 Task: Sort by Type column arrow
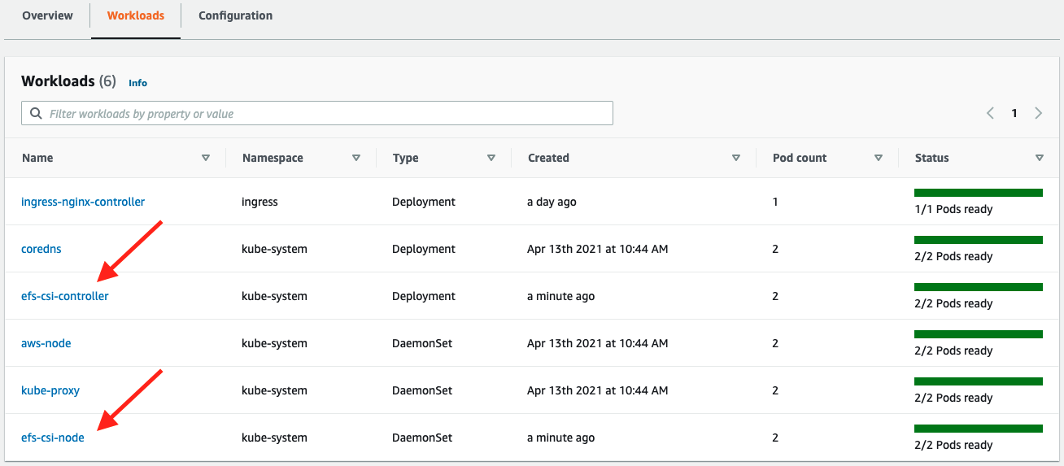click(x=491, y=158)
